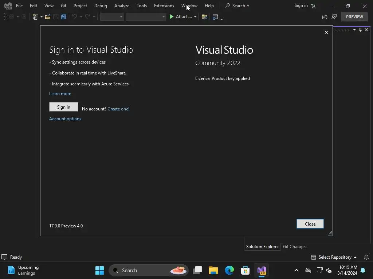Screen dimensions: 373x279
Task: Expand the New Project dropdown arrow
Action: point(42,17)
